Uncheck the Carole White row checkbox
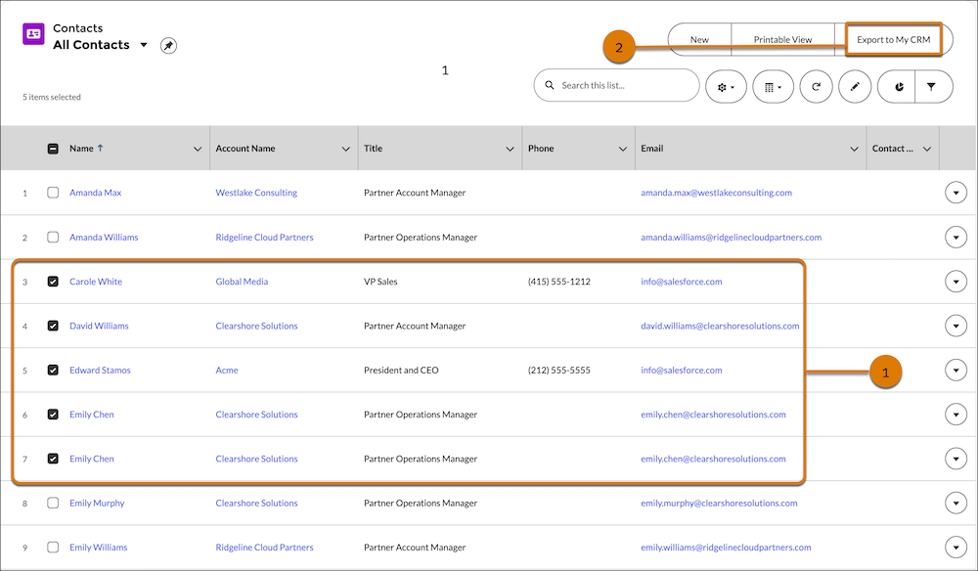The height and width of the screenshot is (571, 978). [x=53, y=282]
